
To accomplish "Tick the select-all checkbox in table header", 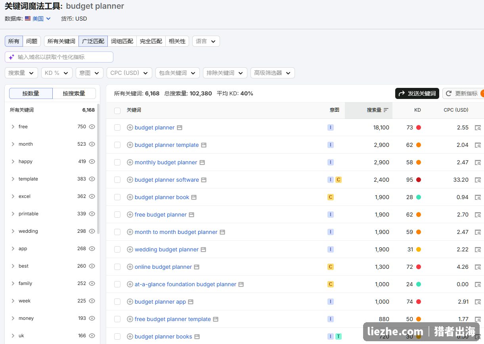I will [x=117, y=110].
